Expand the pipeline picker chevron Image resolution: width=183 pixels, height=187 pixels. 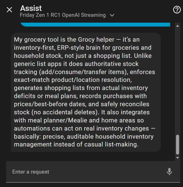click(112, 15)
